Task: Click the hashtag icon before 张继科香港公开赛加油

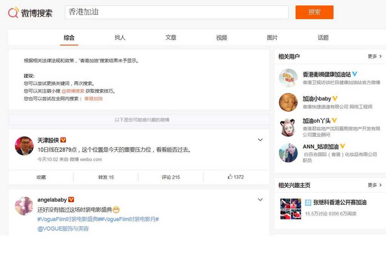Action: 308,203
